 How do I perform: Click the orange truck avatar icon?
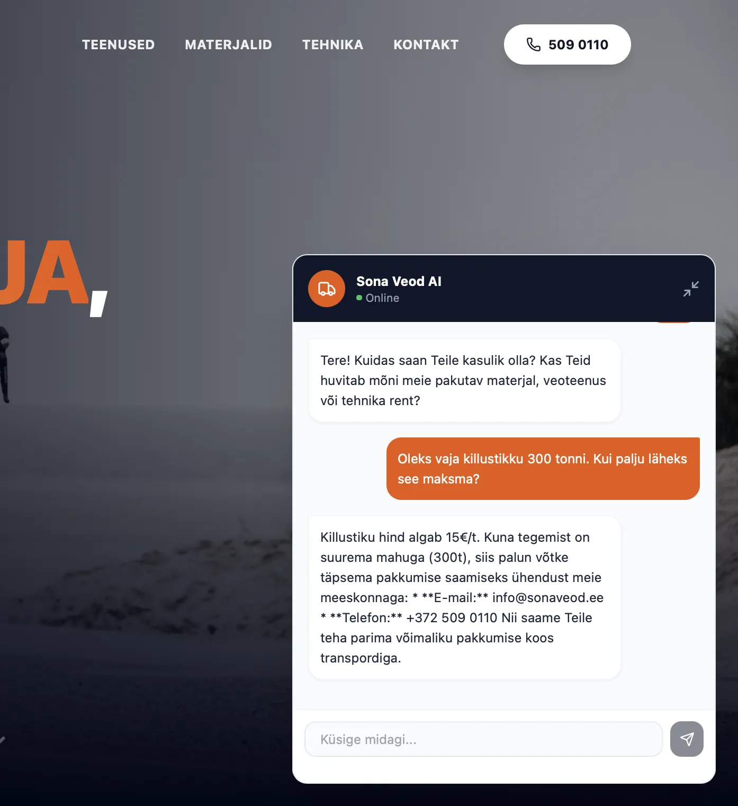pos(327,289)
